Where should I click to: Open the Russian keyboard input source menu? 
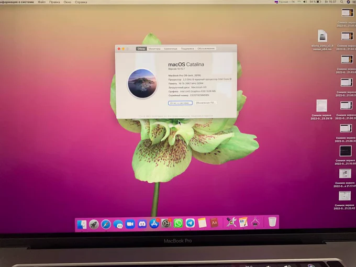(285, 2)
